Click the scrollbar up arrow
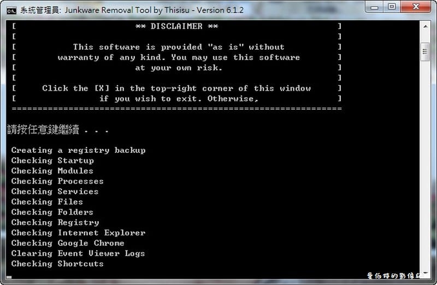 (x=426, y=26)
